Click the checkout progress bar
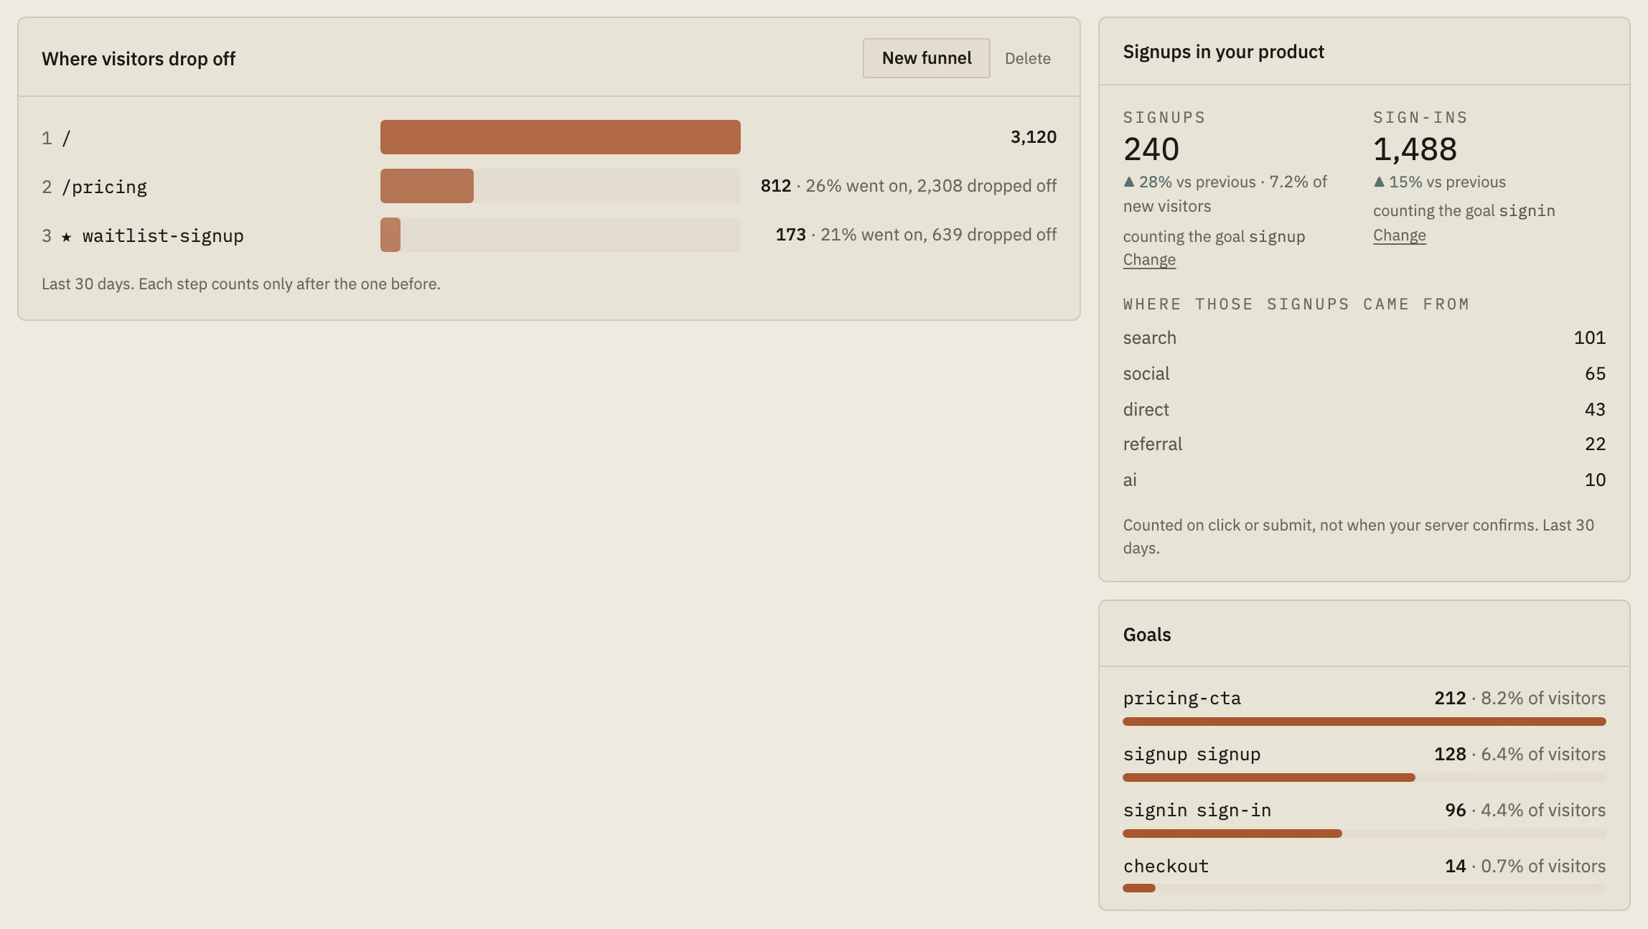This screenshot has width=1648, height=929. (1364, 888)
